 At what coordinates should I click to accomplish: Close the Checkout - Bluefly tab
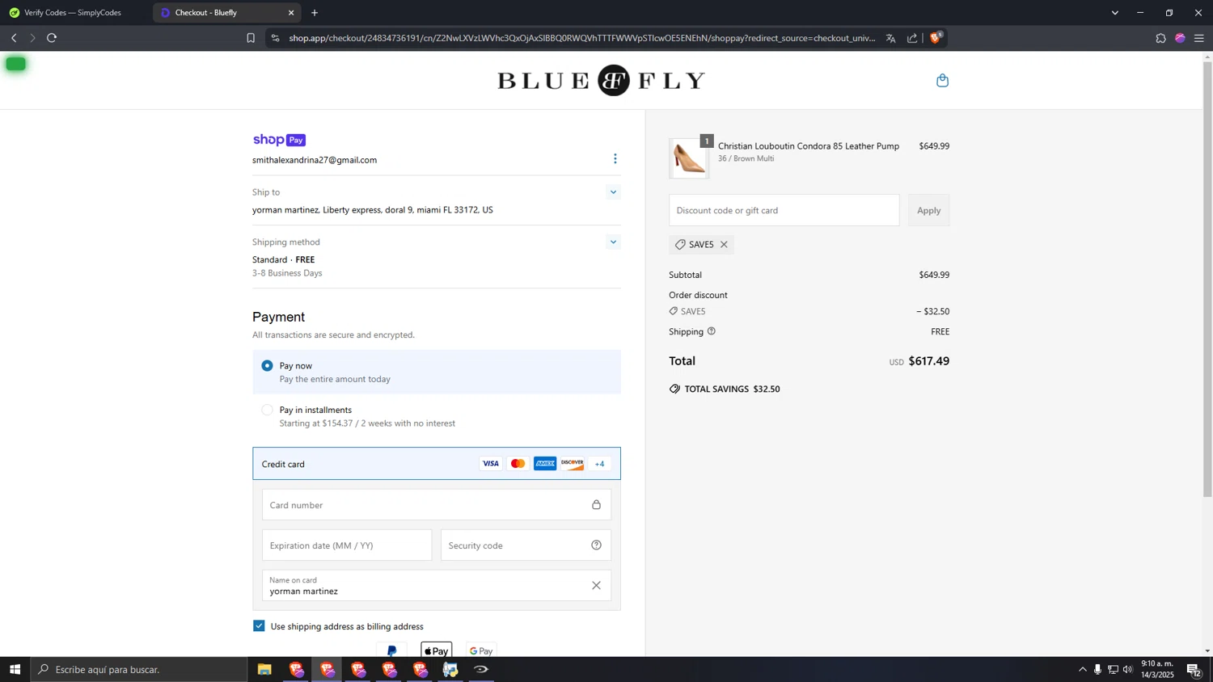[x=291, y=13]
